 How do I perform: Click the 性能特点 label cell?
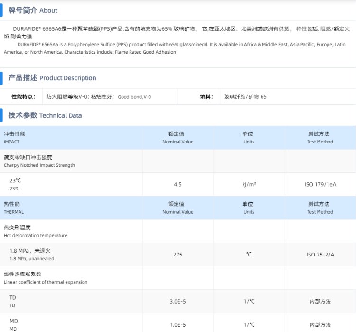coord(23,97)
